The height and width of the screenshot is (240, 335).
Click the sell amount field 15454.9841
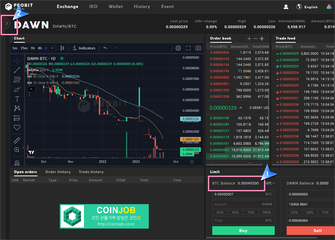point(311,204)
